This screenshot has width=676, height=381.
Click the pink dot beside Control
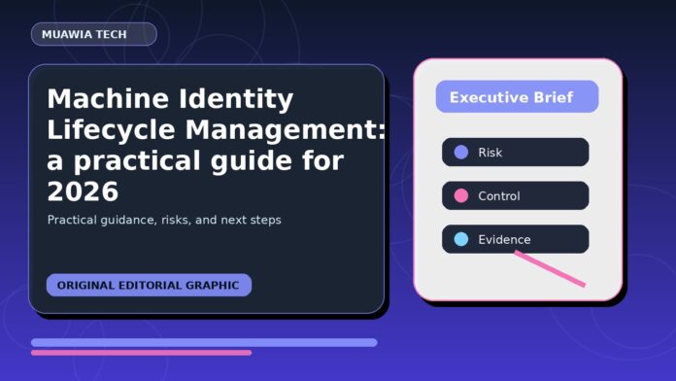[x=461, y=196]
